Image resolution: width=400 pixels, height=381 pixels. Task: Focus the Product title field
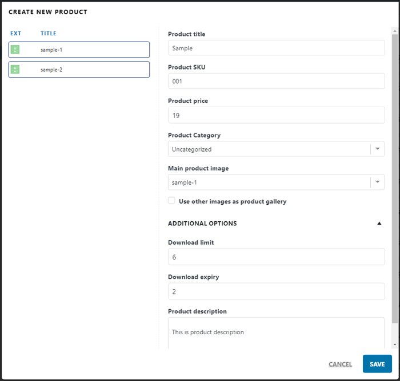[276, 48]
